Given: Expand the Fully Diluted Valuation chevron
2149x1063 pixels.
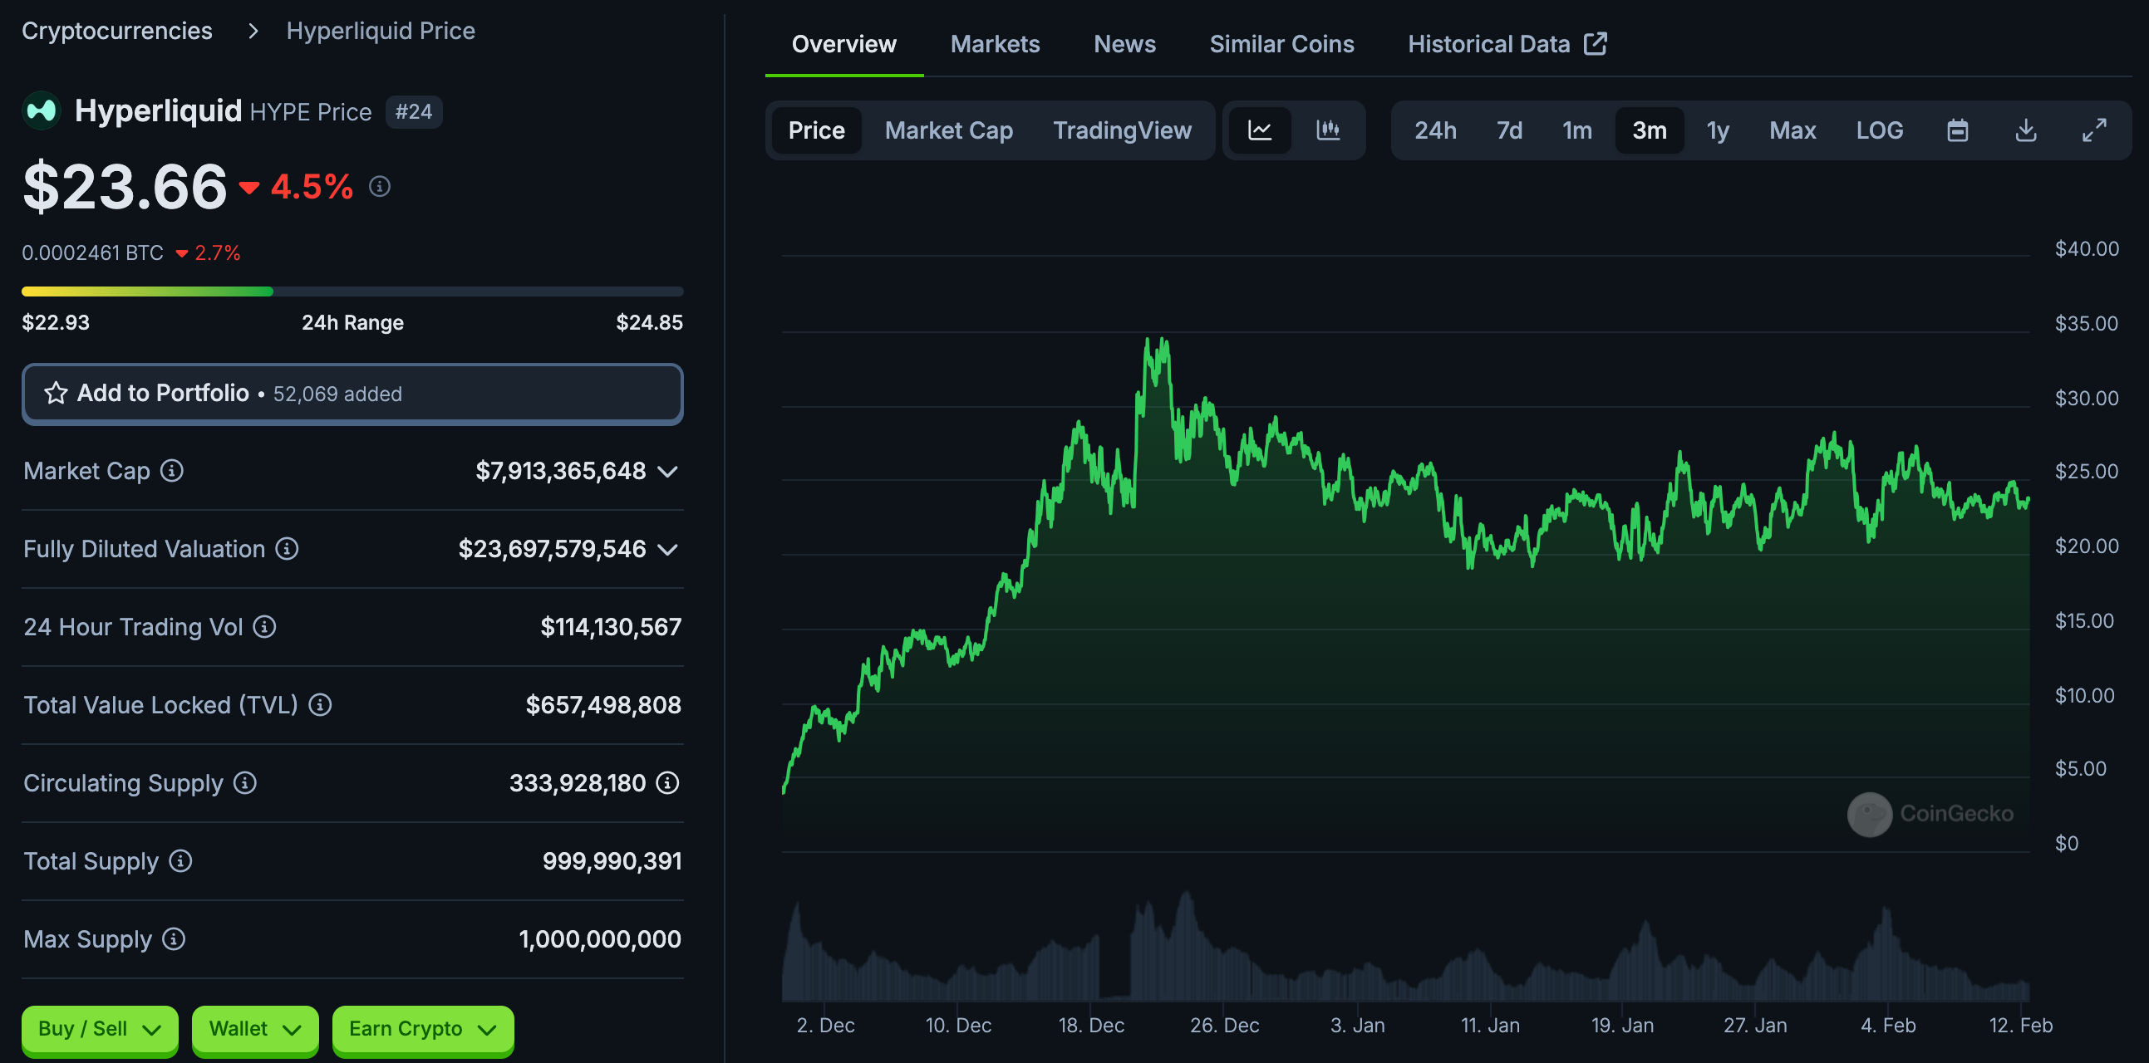Looking at the screenshot, I should [667, 550].
